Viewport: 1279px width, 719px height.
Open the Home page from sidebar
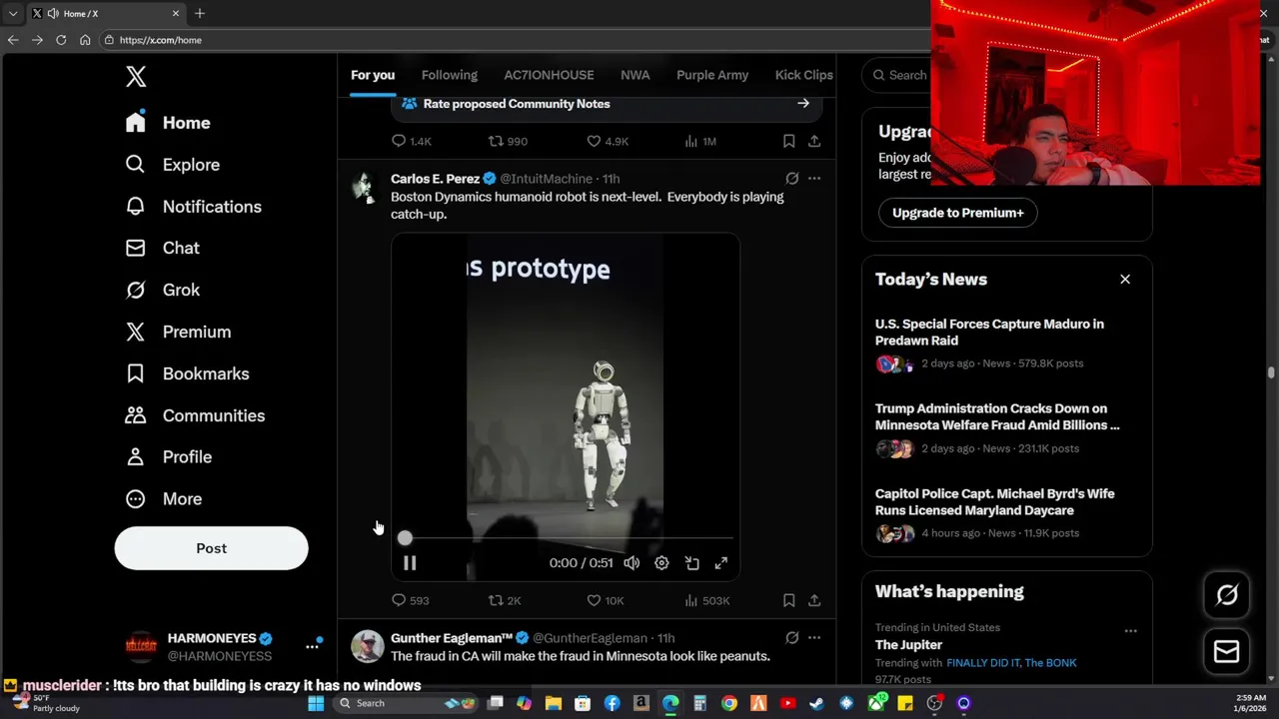[168, 123]
